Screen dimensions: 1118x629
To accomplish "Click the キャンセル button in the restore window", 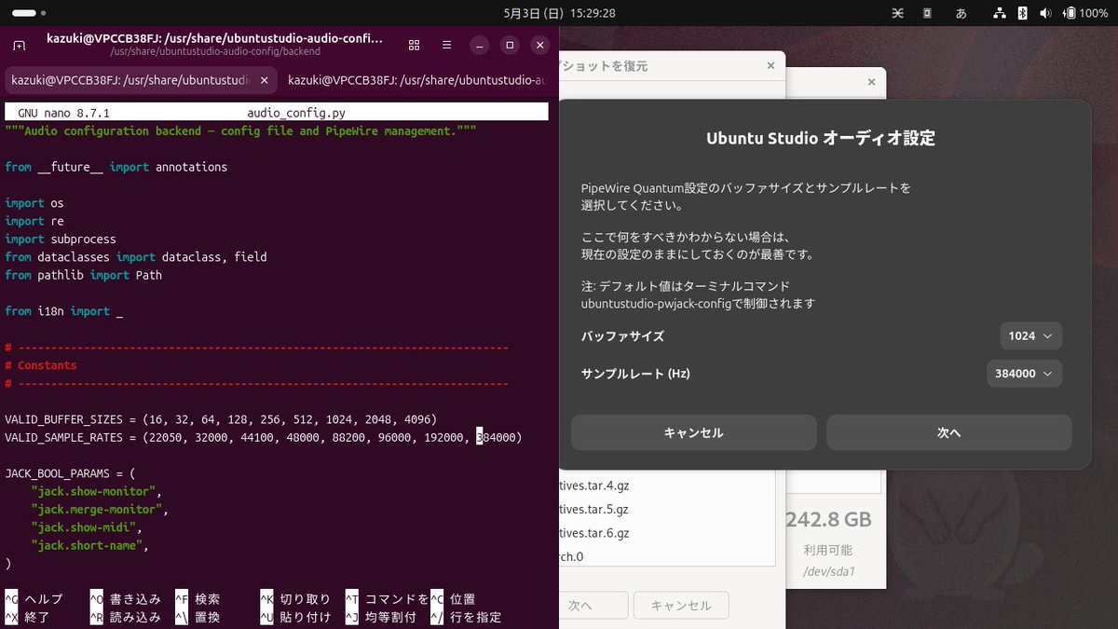I will point(681,605).
